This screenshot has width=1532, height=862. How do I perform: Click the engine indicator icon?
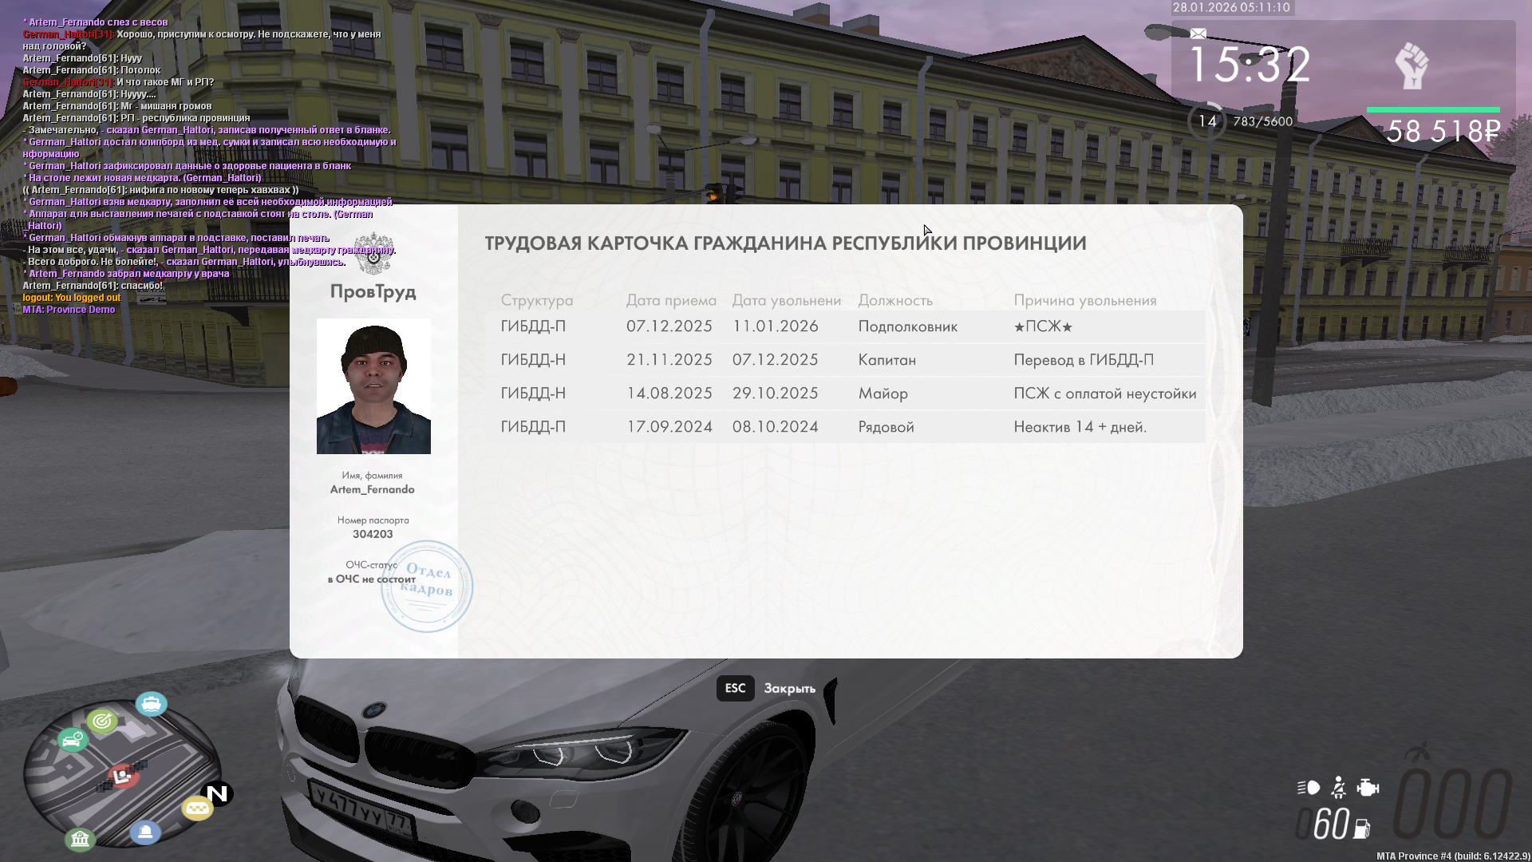pos(1368,788)
